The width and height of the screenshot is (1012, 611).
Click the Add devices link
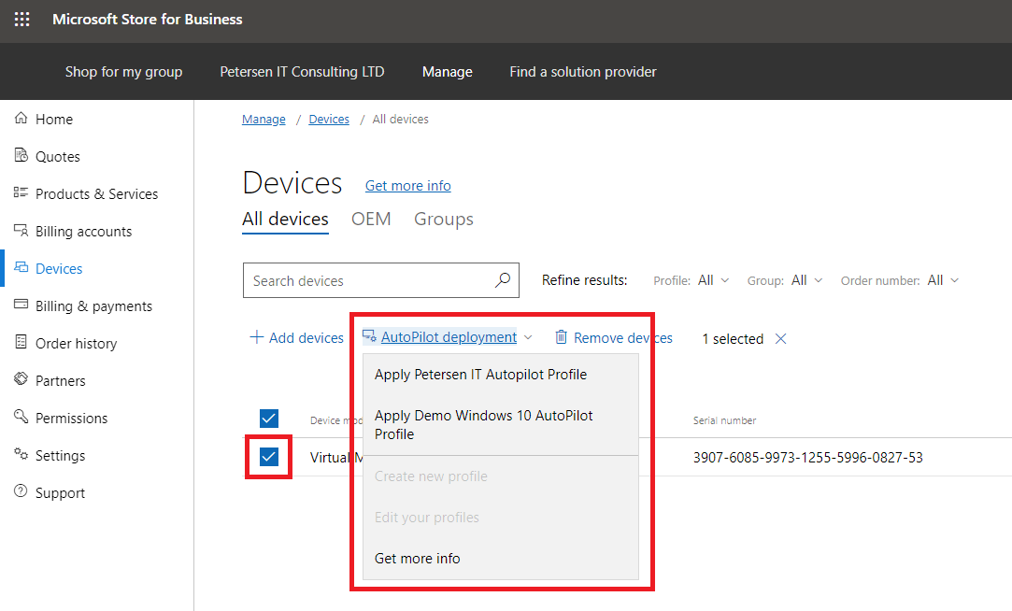coord(306,337)
